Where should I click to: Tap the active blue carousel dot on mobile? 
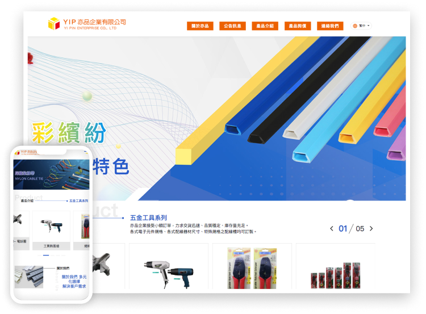(46, 256)
